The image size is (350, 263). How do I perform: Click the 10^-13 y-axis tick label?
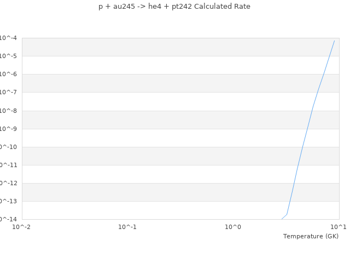pyautogui.click(x=8, y=201)
